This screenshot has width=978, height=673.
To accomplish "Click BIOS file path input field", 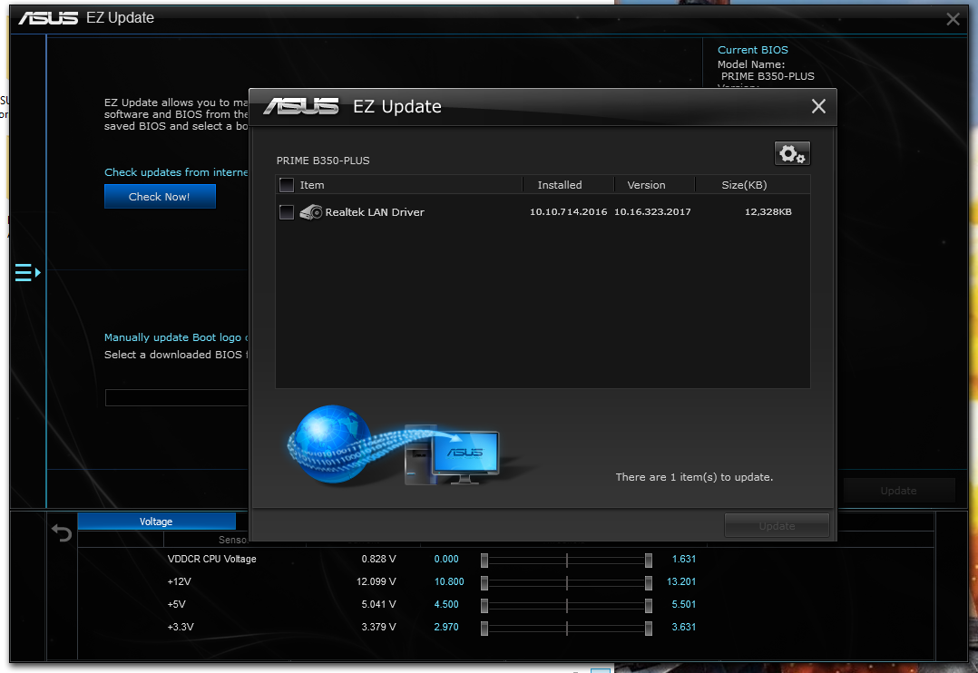I will coord(177,397).
